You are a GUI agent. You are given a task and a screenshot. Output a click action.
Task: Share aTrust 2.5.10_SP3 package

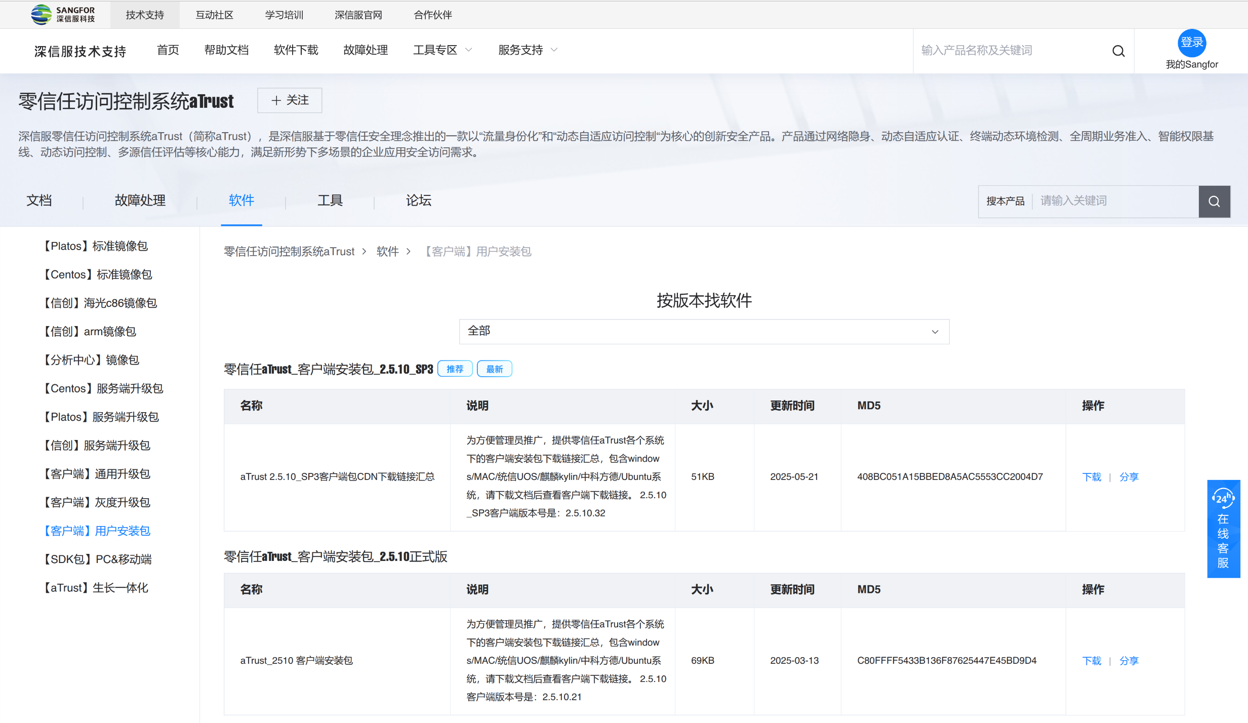point(1129,477)
